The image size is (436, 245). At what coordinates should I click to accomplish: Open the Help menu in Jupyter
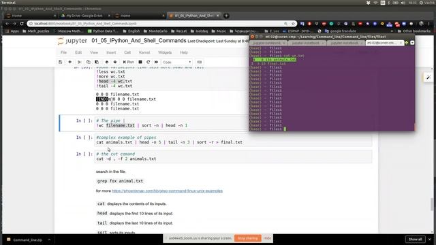click(184, 52)
